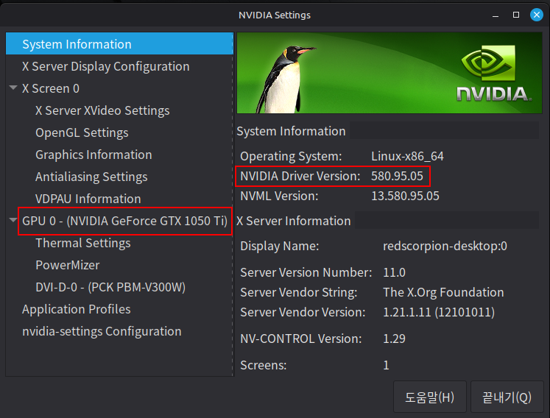The width and height of the screenshot is (550, 418).
Task: Click the NVIDIA Driver Version label
Action: click(300, 176)
